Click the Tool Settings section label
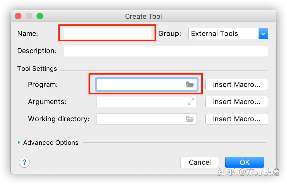 point(37,69)
